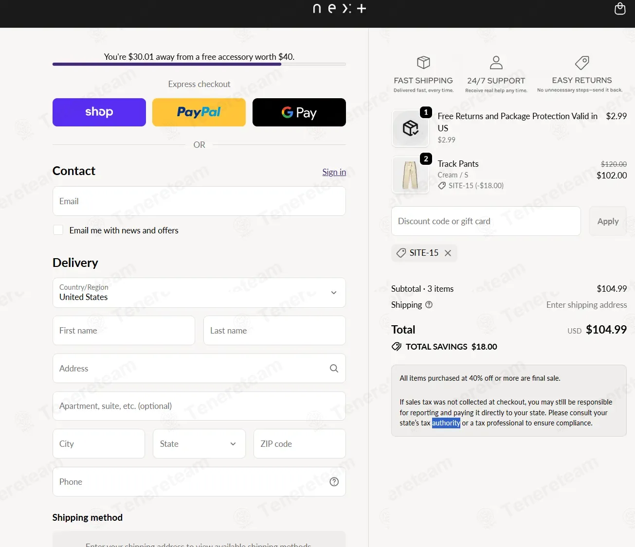The width and height of the screenshot is (635, 547).
Task: Click the 'Total' amount $104.99
Action: pos(606,330)
